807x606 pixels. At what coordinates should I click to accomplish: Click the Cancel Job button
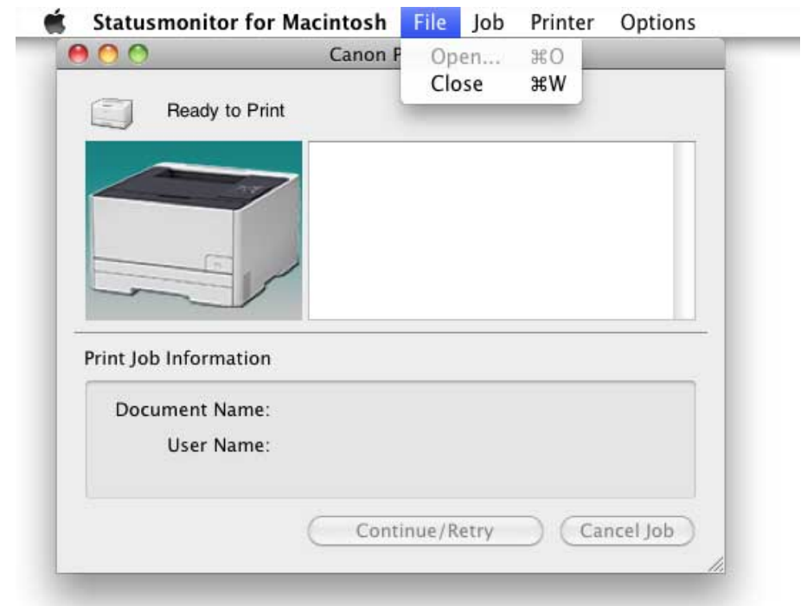tap(627, 531)
